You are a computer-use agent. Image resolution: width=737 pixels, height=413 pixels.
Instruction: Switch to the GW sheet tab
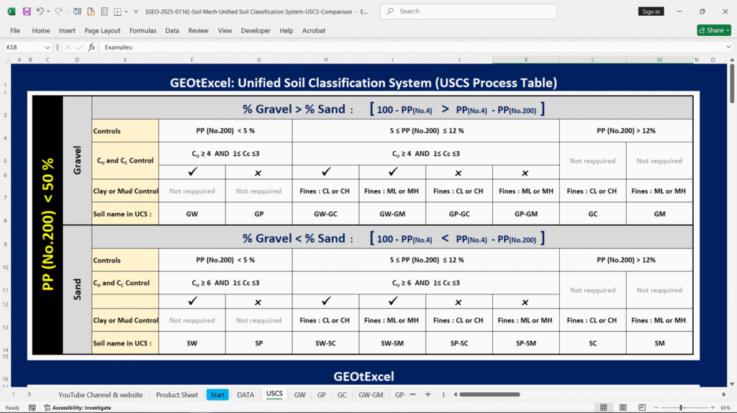(x=299, y=395)
